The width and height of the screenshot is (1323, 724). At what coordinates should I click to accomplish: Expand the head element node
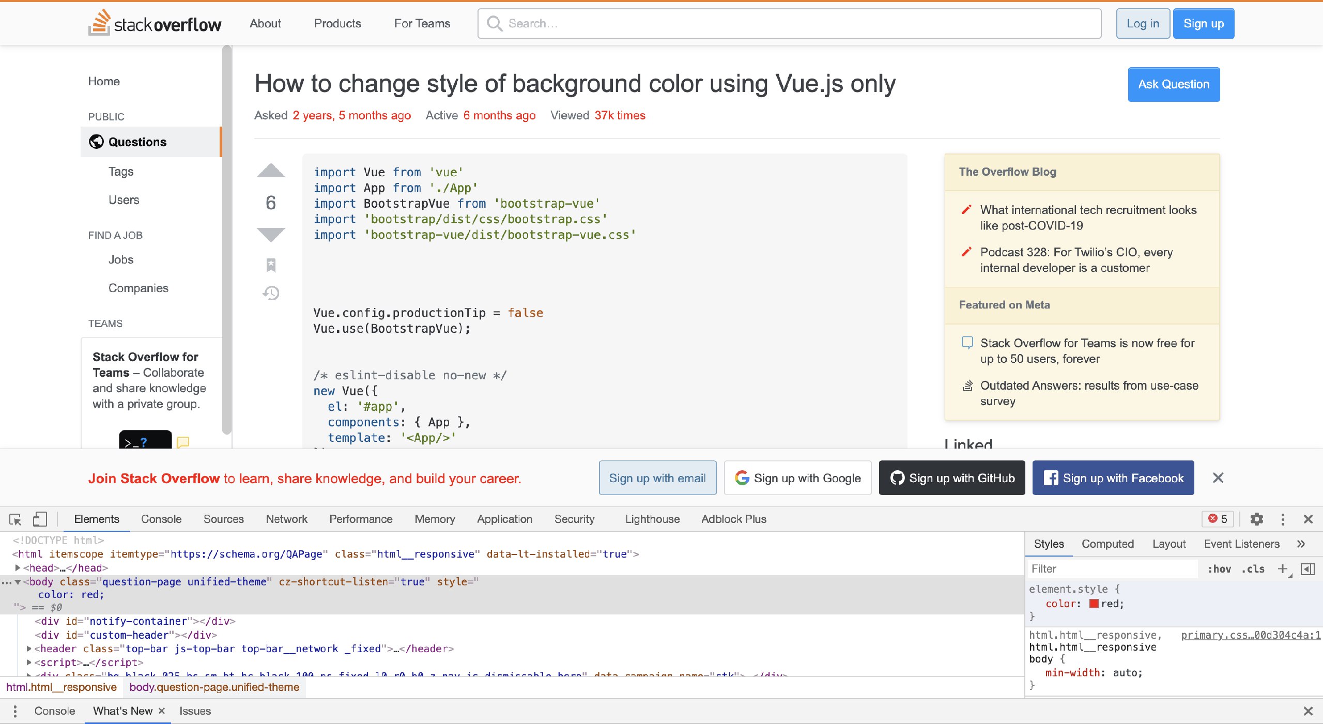18,567
